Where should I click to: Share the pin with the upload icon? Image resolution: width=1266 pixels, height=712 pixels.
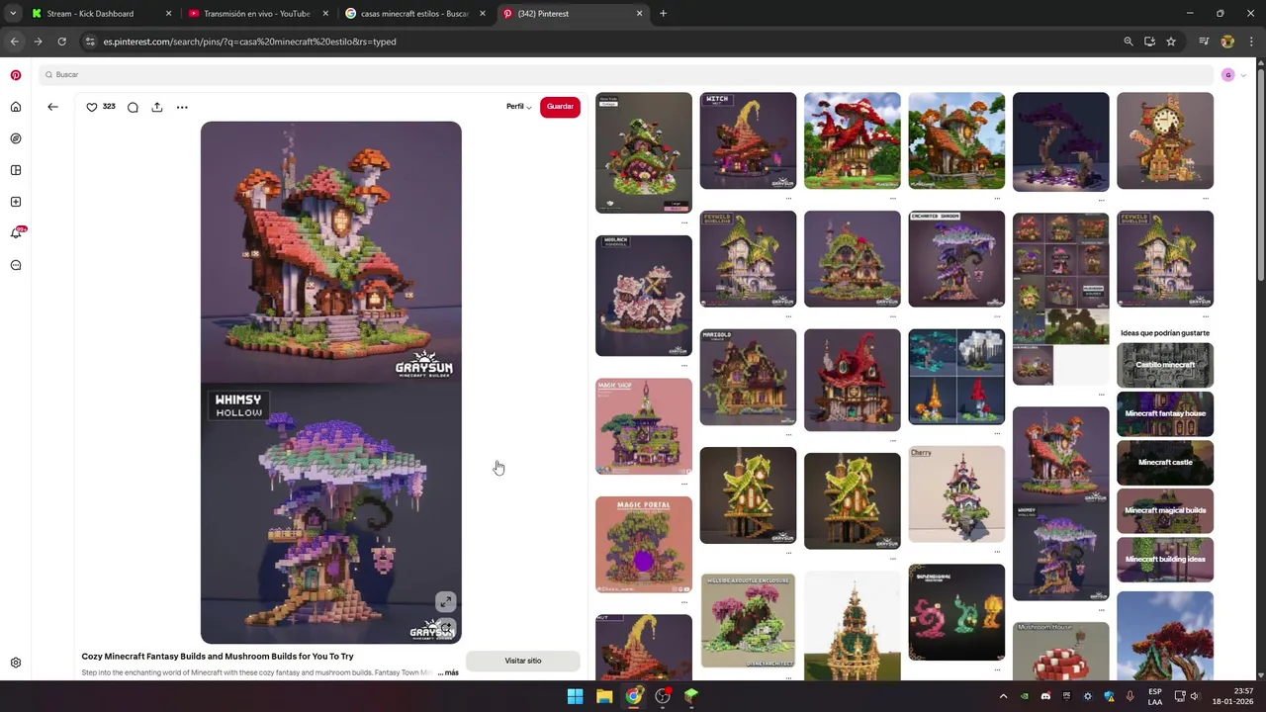coord(157,107)
